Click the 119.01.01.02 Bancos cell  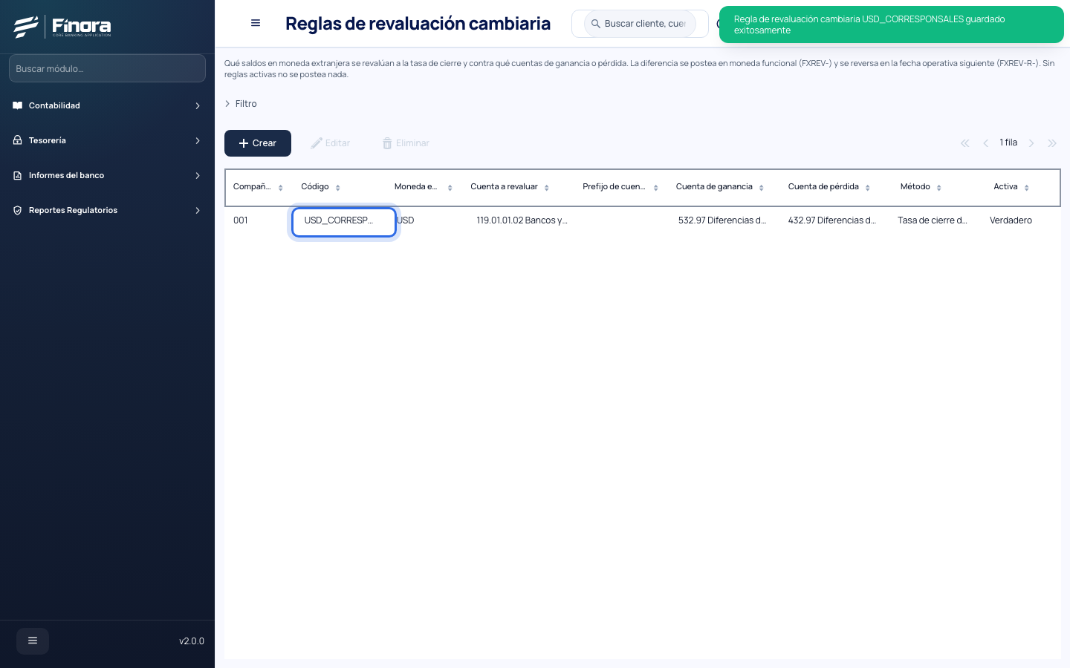[522, 220]
